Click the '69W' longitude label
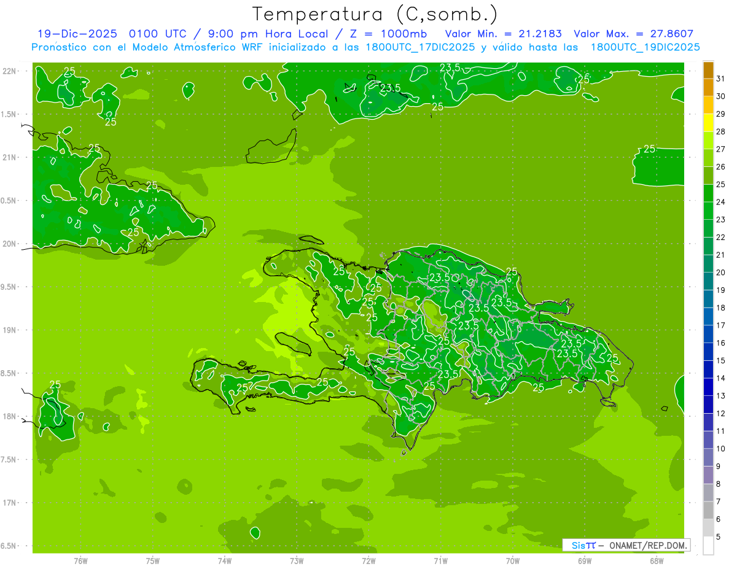 [x=585, y=560]
